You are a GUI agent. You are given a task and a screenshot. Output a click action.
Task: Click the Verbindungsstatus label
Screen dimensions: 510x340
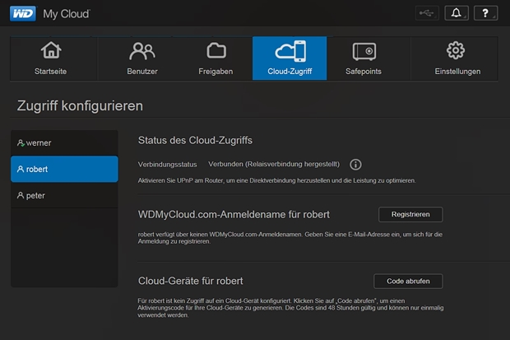coord(167,165)
